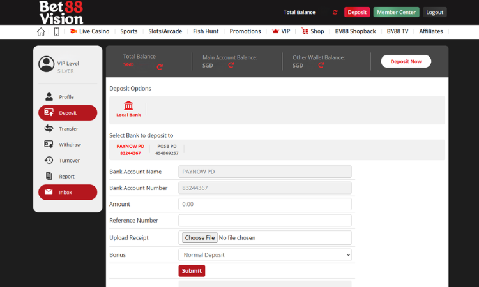Click the 'No file chosen' text

[x=237, y=238]
